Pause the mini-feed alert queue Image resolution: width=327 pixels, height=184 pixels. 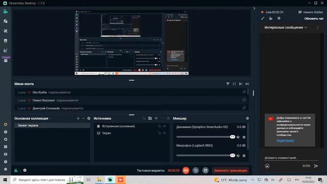pos(234,84)
